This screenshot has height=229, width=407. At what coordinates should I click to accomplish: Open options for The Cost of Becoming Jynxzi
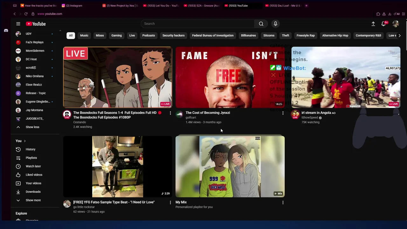coord(283,113)
